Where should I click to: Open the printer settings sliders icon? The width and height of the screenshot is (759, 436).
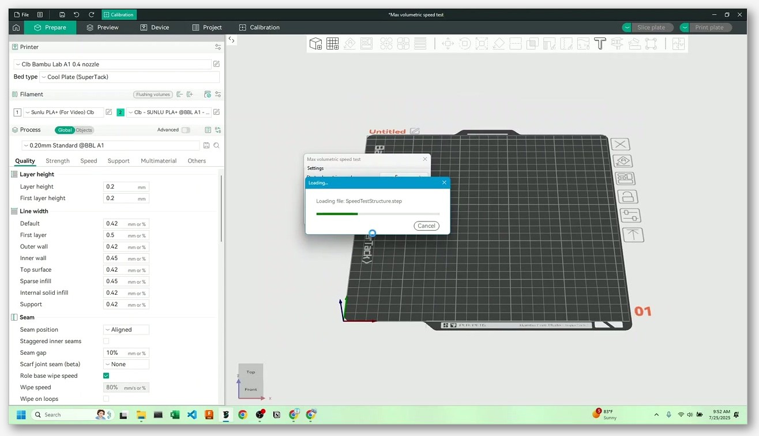click(x=218, y=47)
